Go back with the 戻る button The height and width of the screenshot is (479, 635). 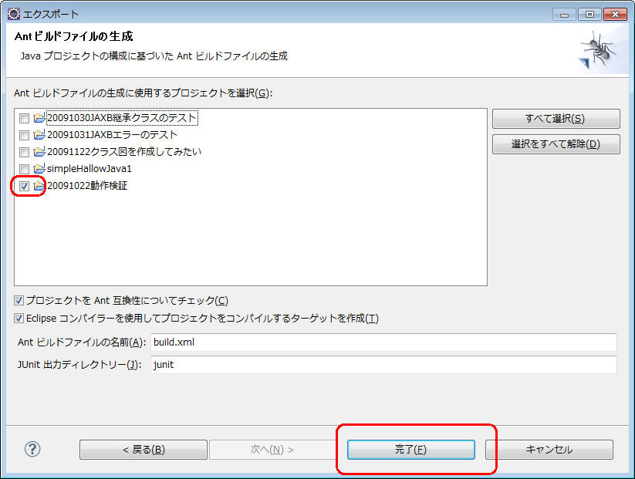[x=143, y=450]
